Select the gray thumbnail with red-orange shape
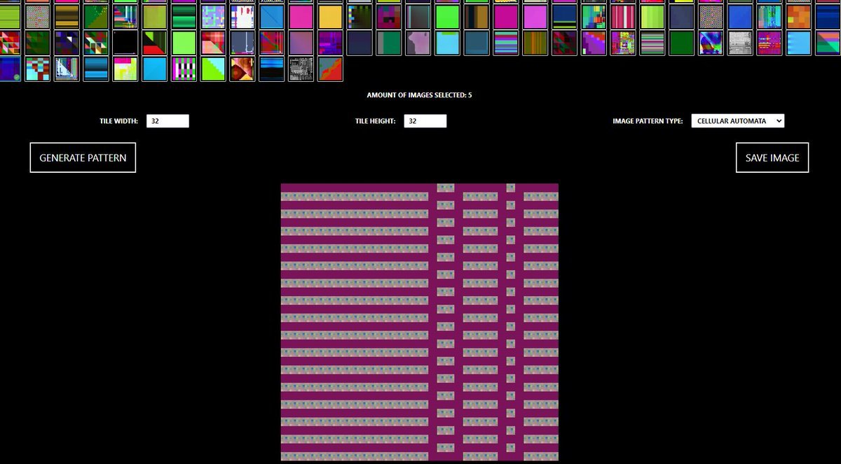This screenshot has width=841, height=464. (330, 69)
